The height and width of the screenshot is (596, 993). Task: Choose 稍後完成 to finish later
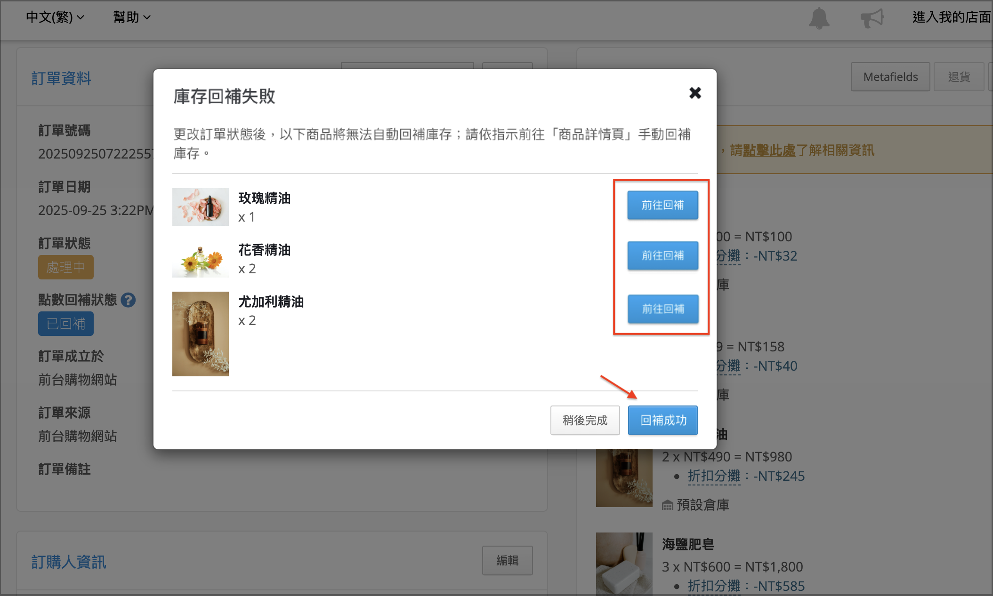coord(585,420)
